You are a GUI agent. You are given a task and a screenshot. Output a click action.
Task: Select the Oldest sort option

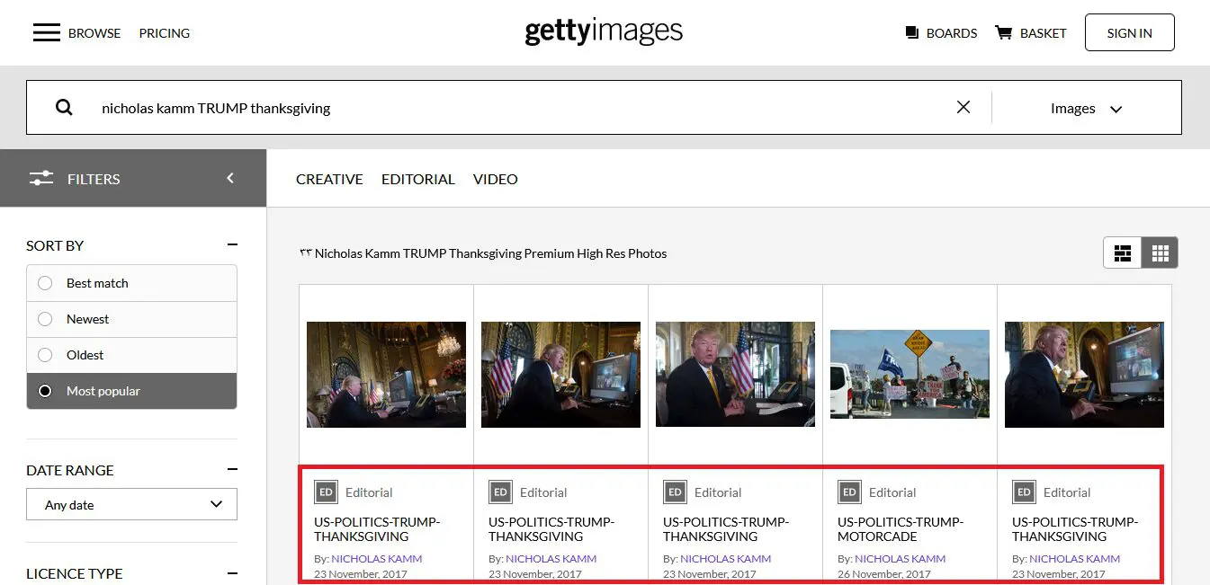click(132, 355)
